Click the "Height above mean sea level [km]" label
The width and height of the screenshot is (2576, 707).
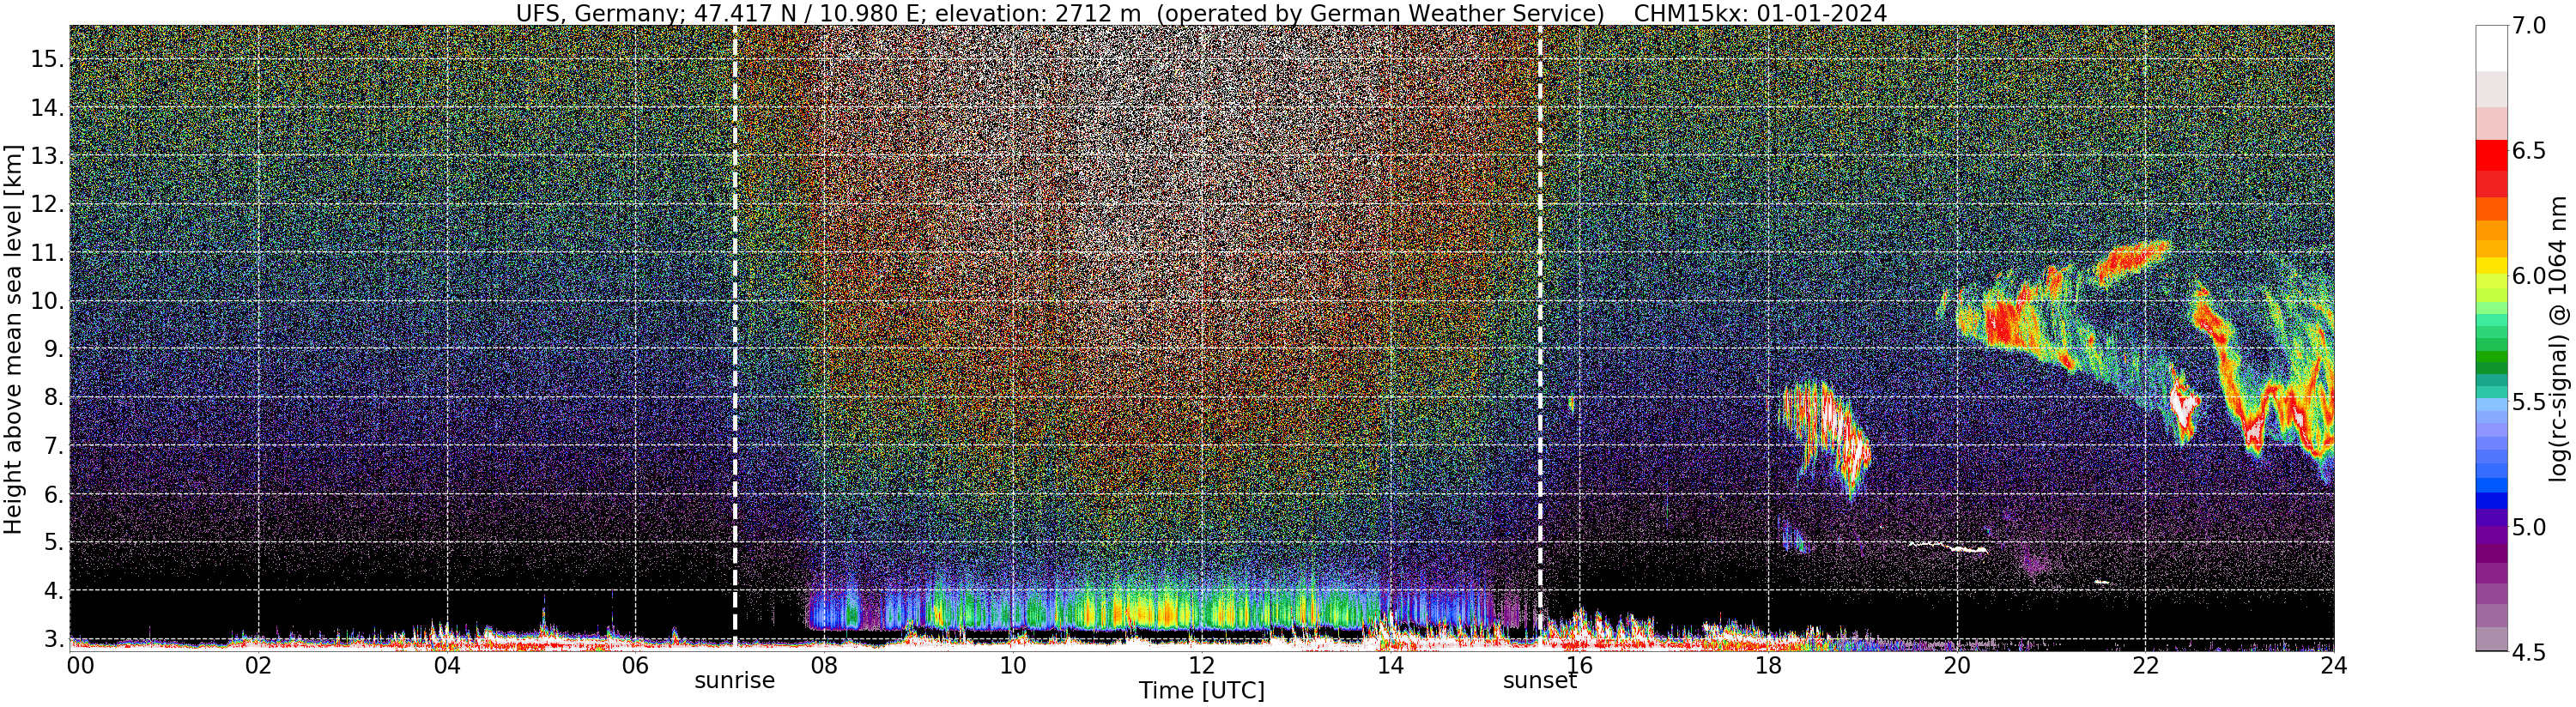(x=13, y=339)
